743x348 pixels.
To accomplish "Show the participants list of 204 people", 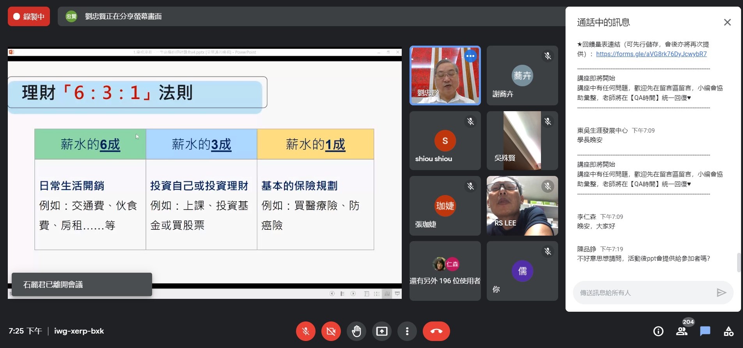I will coord(682,331).
